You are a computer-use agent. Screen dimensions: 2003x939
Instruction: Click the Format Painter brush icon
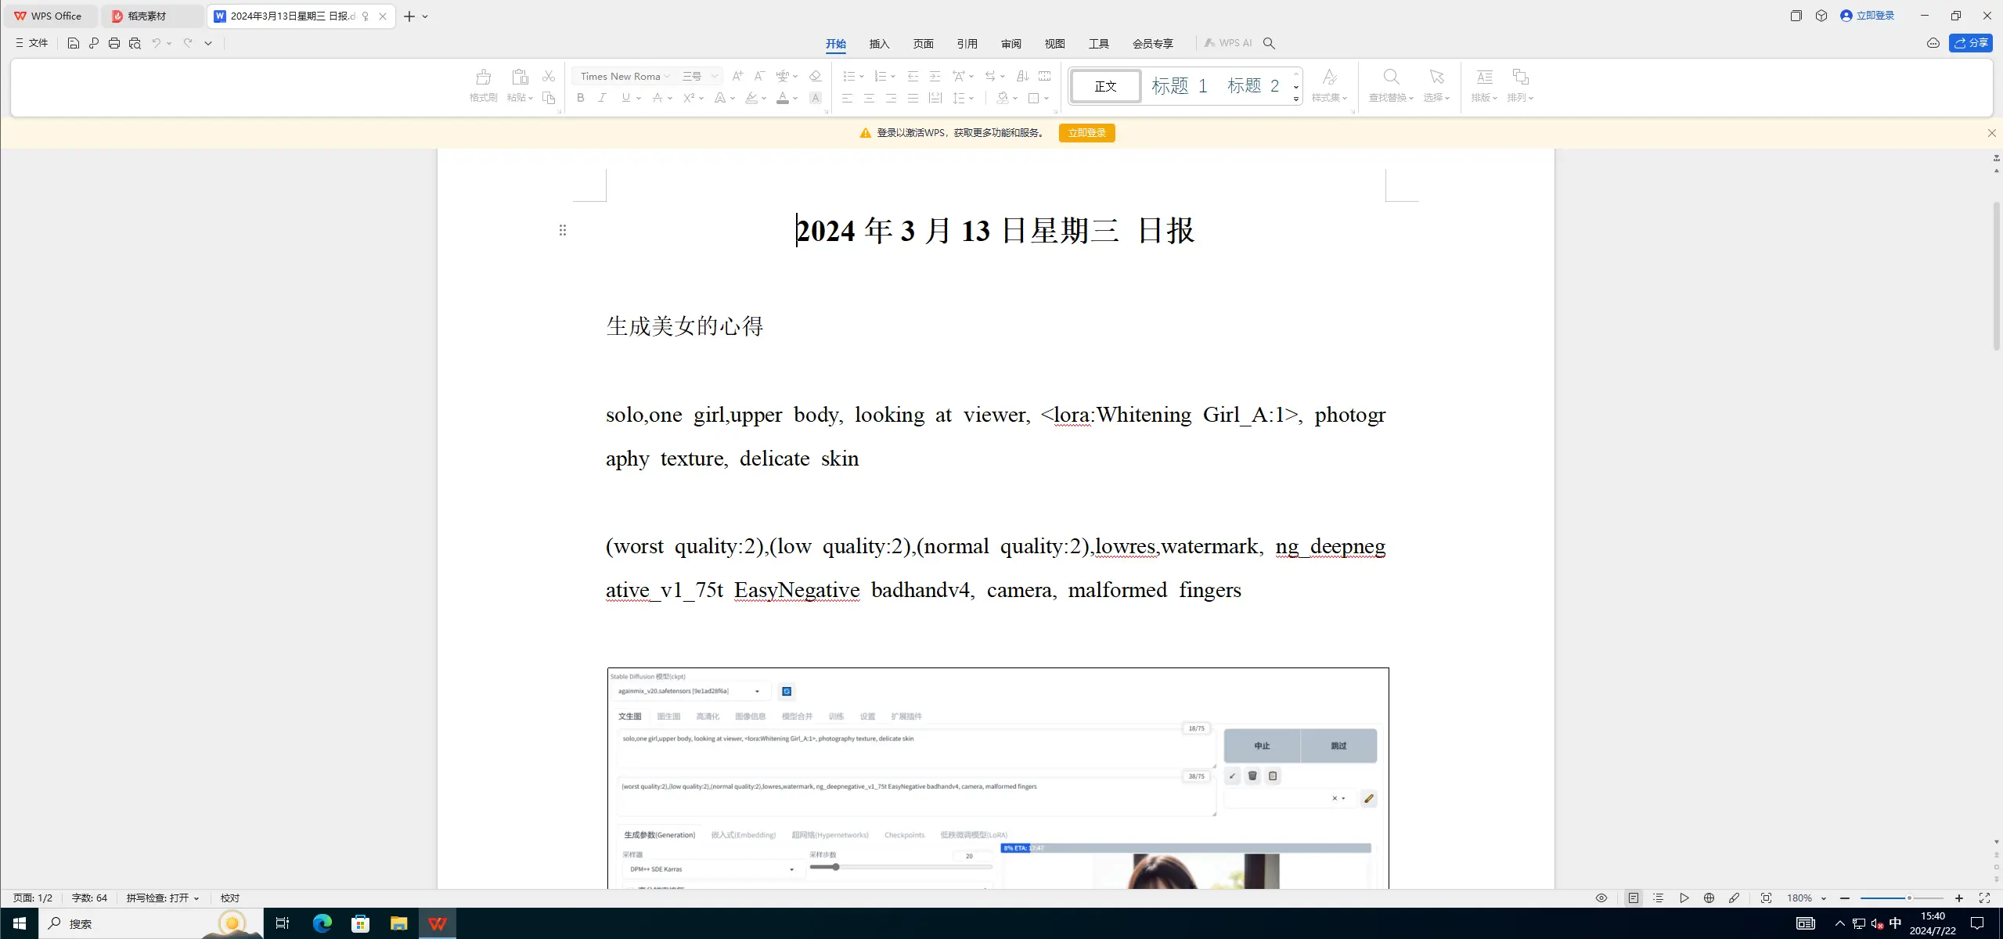[483, 77]
